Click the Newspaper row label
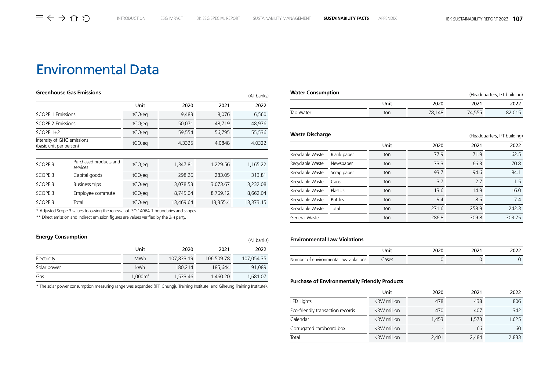Screen dimensions: 559x379 coord(342,164)
